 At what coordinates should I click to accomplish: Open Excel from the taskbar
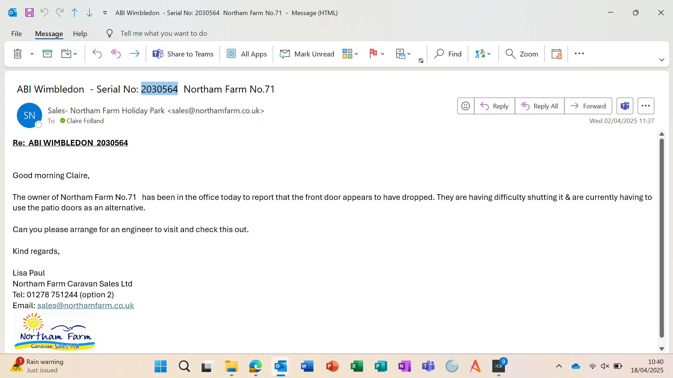[x=357, y=366]
